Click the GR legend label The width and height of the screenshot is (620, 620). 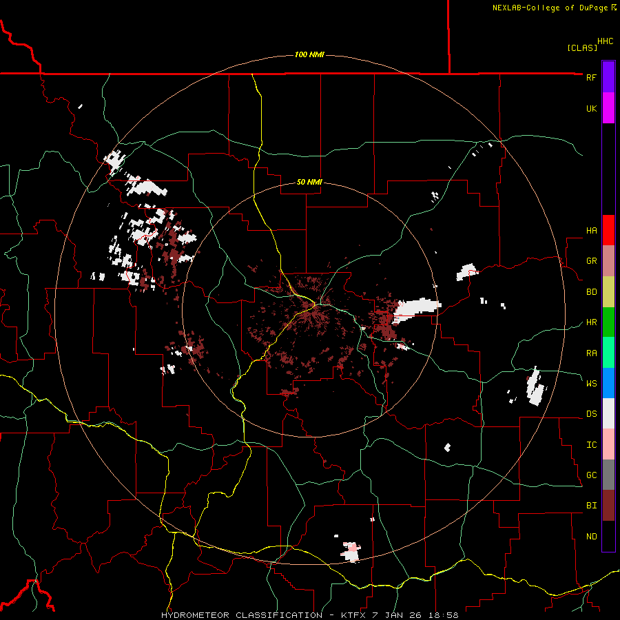tap(591, 261)
